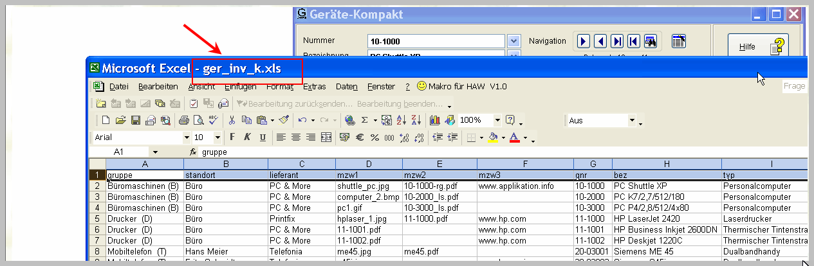Cut selection with the scissors icon

tap(232, 120)
